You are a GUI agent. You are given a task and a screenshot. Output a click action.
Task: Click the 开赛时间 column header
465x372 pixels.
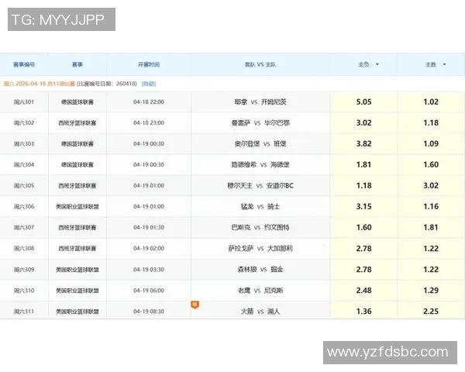pos(149,64)
